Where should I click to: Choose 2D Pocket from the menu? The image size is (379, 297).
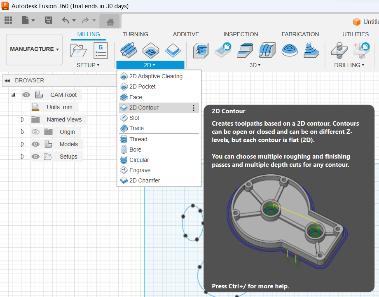159,87
